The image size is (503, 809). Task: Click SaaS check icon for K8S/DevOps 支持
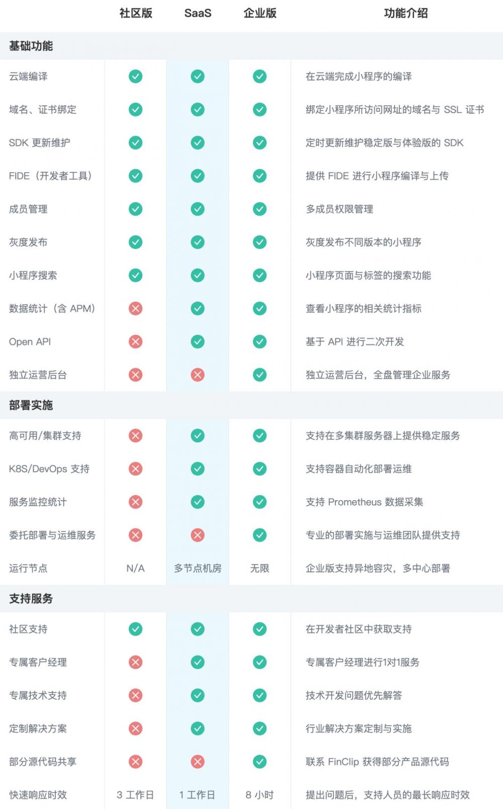coord(198,469)
